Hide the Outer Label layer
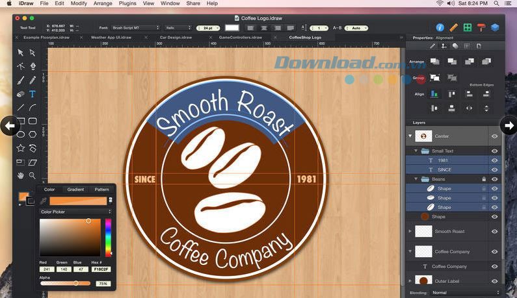The image size is (517, 298). pyautogui.click(x=494, y=281)
